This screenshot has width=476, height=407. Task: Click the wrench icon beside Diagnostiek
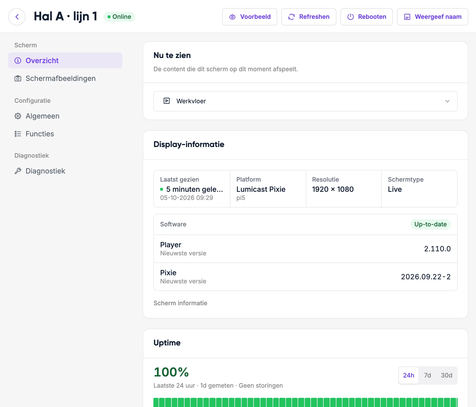pos(18,171)
